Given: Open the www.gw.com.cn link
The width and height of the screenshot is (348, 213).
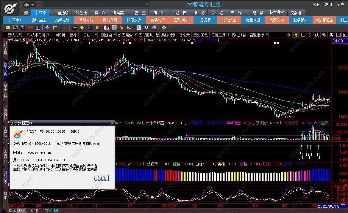Looking at the screenshot, I should 39,152.
